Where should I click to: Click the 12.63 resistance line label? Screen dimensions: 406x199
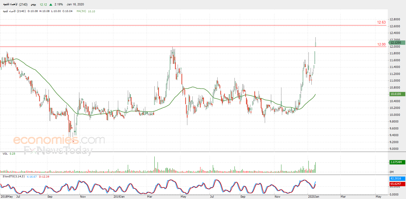[x=381, y=22]
